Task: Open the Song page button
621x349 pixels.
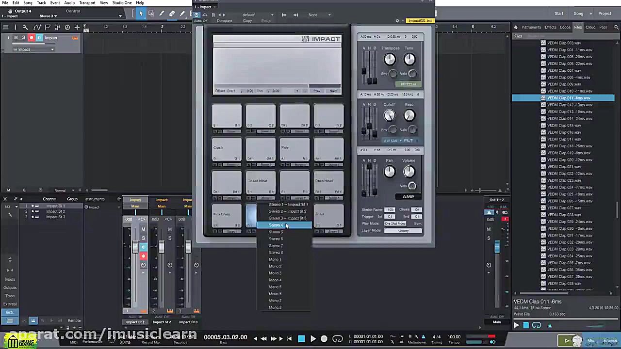Action: pyautogui.click(x=578, y=14)
